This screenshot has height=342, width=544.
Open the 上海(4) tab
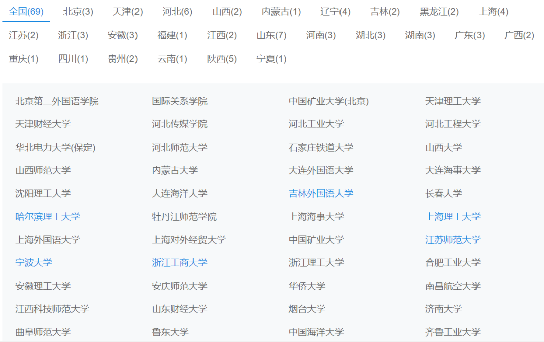(x=493, y=12)
